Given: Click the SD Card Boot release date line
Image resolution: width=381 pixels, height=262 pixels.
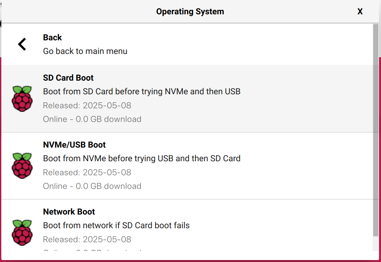Looking at the screenshot, I should point(87,105).
